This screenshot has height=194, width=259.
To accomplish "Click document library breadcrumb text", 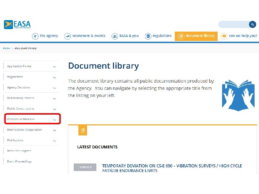I will [26, 48].
